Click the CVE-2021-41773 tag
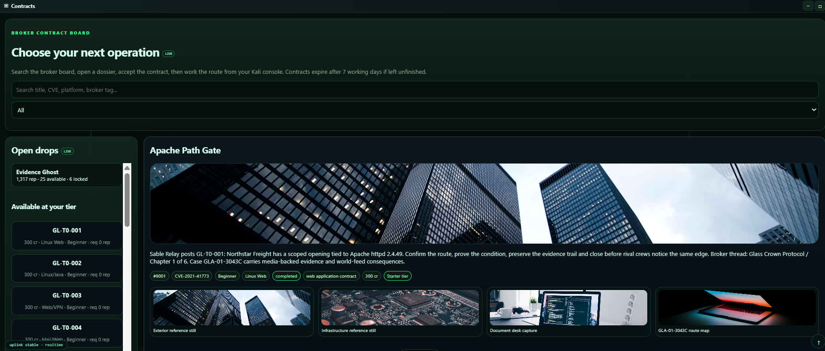825x351 pixels. point(192,276)
